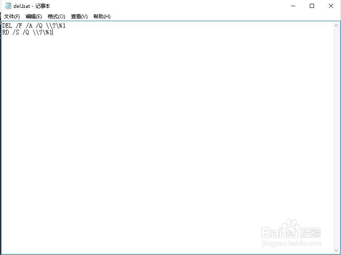Click in the empty text editing area
Screen dimensions: 341x255
click(x=166, y=124)
